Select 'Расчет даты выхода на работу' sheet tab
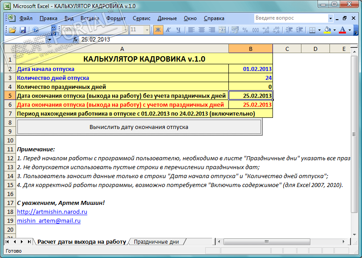This screenshot has width=362, height=258. click(82, 242)
